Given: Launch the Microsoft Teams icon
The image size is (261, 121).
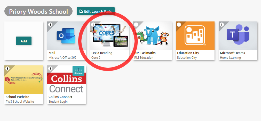Looking at the screenshot, I should tap(238, 36).
